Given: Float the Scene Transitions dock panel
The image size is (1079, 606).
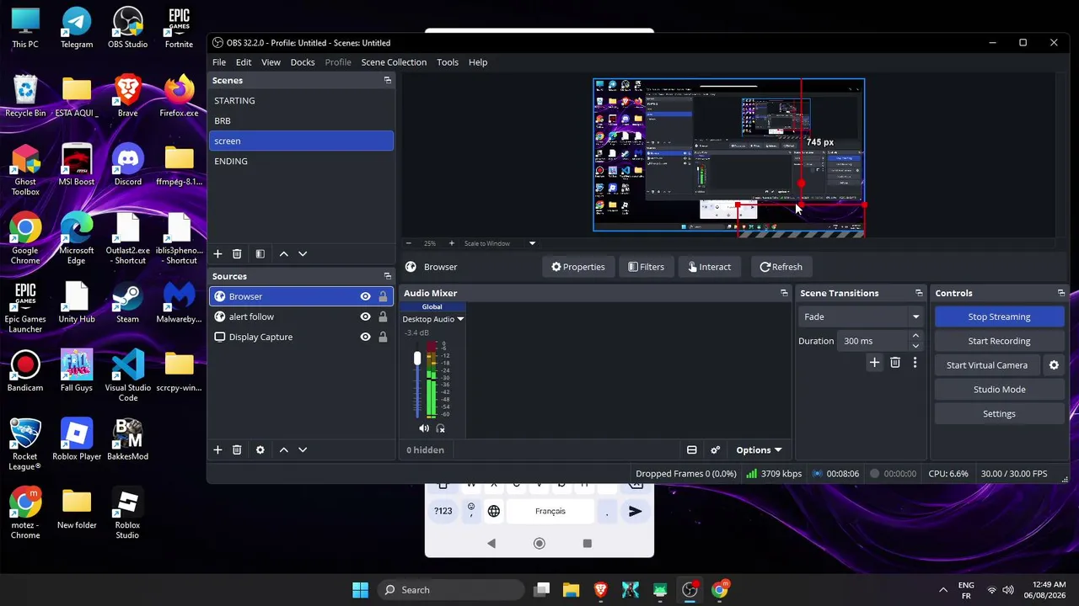Looking at the screenshot, I should point(919,293).
